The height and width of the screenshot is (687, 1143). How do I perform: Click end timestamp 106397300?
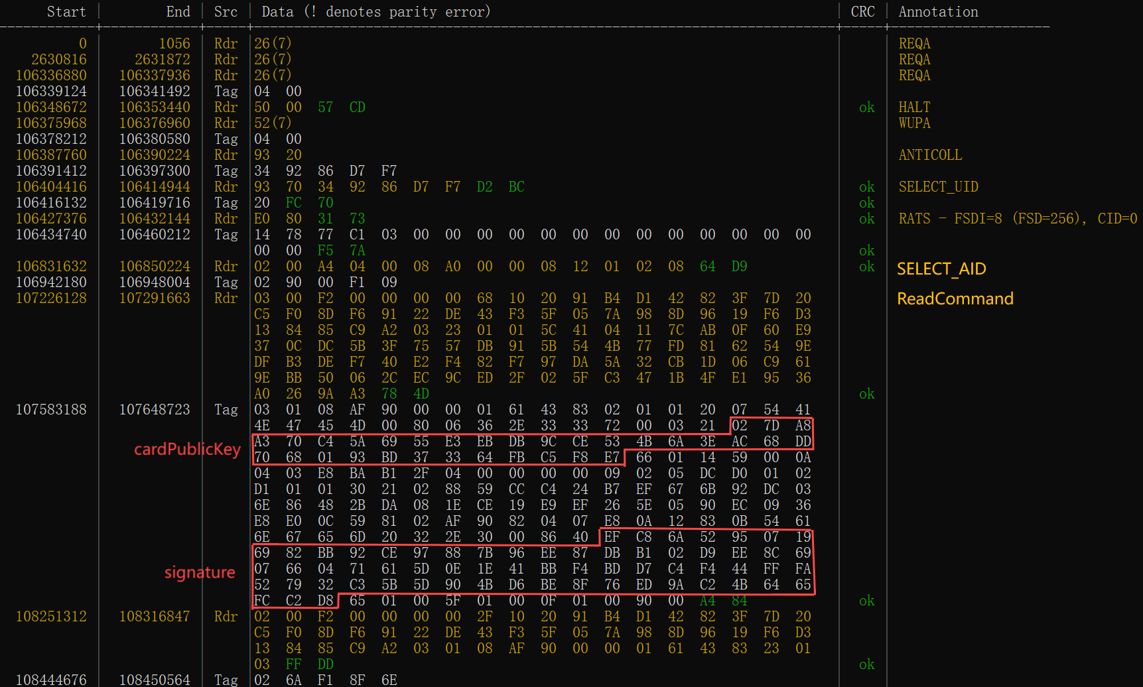(x=155, y=171)
